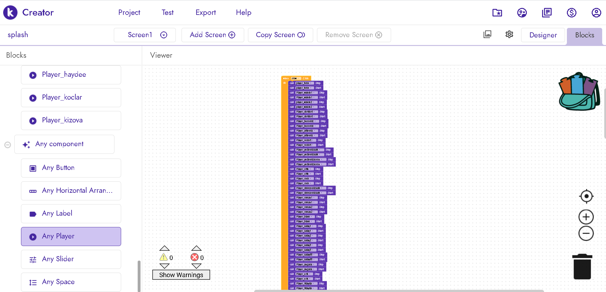This screenshot has width=606, height=292.
Task: Click the trash can icon
Action: 582,267
